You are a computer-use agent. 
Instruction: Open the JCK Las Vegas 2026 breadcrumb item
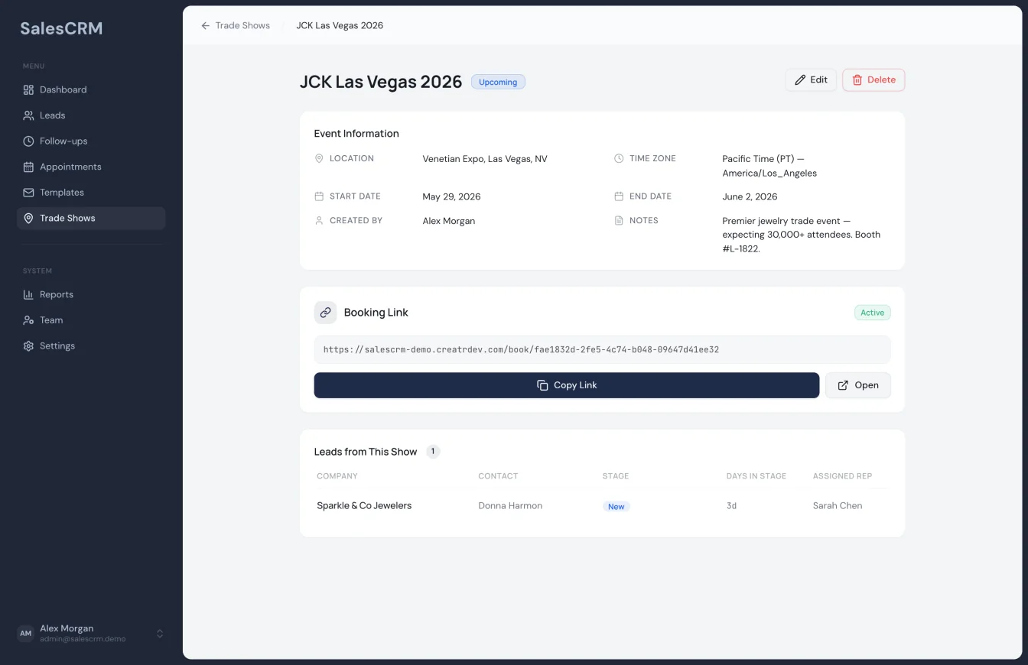point(340,25)
